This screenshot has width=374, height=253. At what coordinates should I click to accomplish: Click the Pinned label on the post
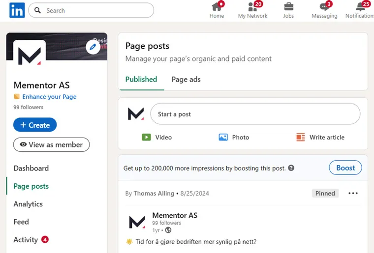(x=325, y=193)
